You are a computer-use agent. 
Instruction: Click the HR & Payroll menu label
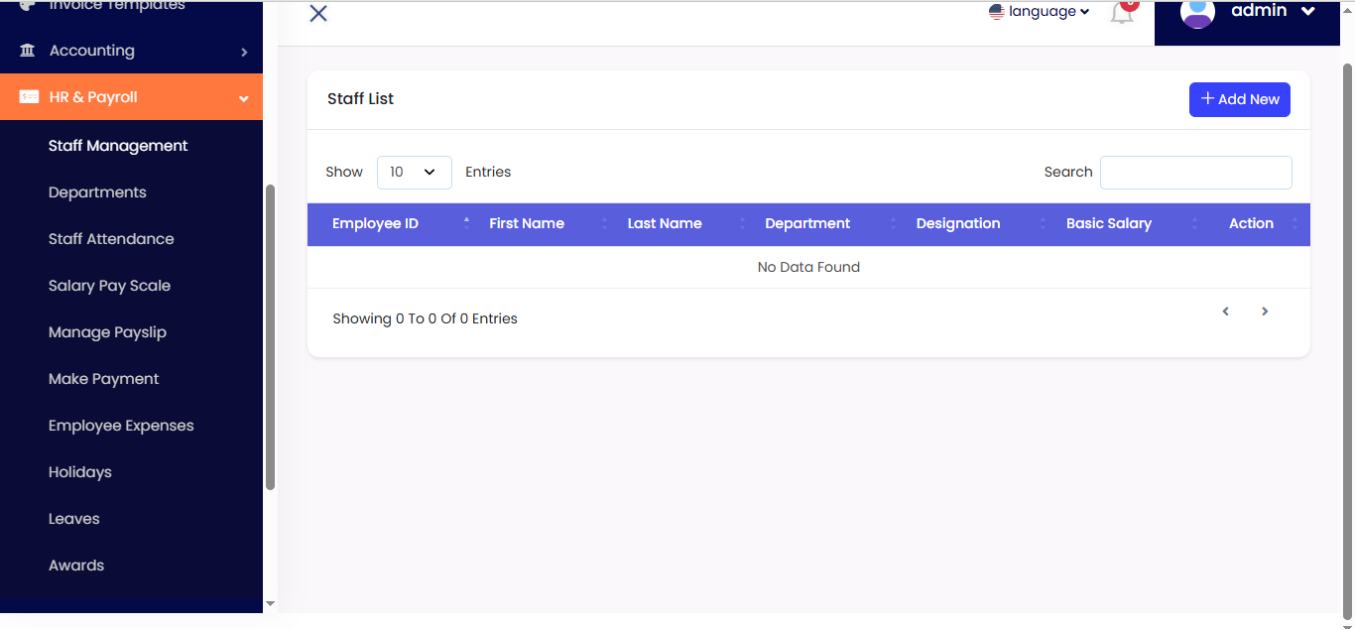[x=93, y=97]
